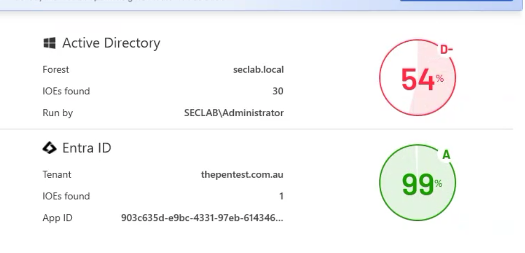Click the App ID field label
Screen dimensions: 525x253
[x=57, y=218]
